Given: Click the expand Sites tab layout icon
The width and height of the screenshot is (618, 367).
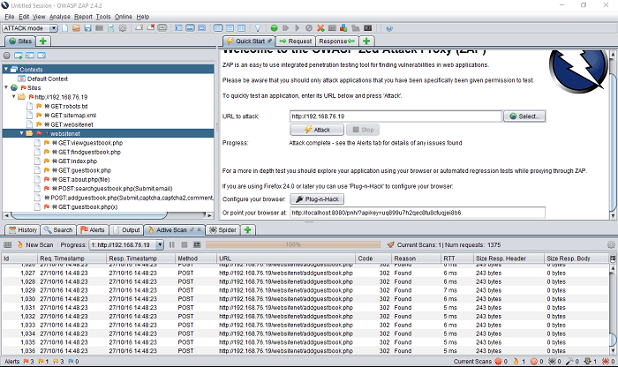Looking at the screenshot, I should pyautogui.click(x=178, y=28).
